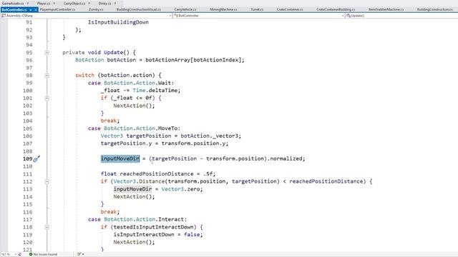Click Vector3.Distance call on line 112
458x257 pixels.
[x=139, y=181]
